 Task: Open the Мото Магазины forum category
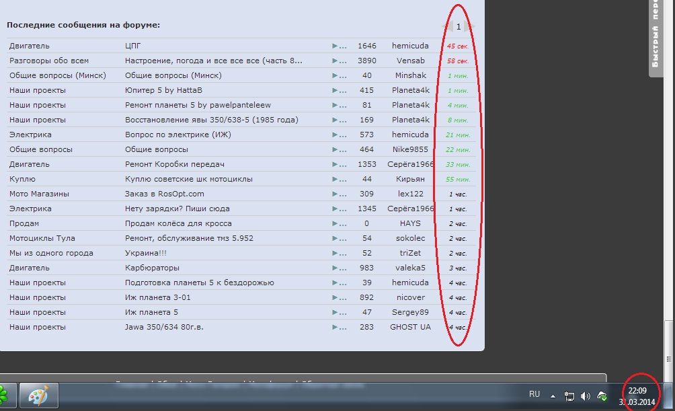tap(39, 194)
